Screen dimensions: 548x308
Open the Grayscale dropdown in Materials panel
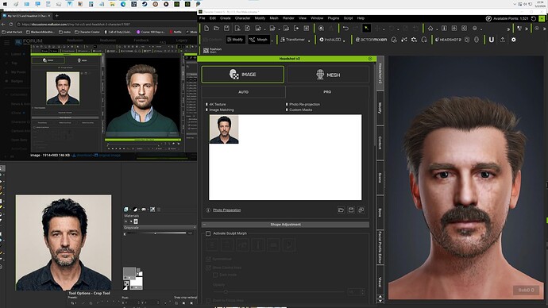(160, 227)
